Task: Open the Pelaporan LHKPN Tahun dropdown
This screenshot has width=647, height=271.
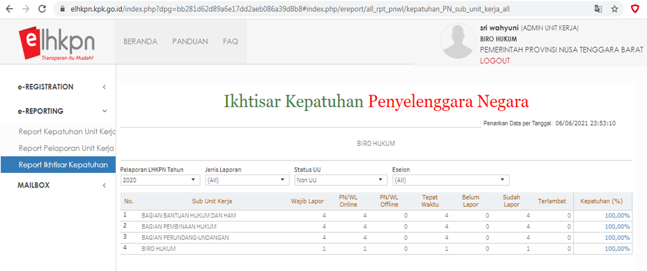Action: [x=160, y=180]
